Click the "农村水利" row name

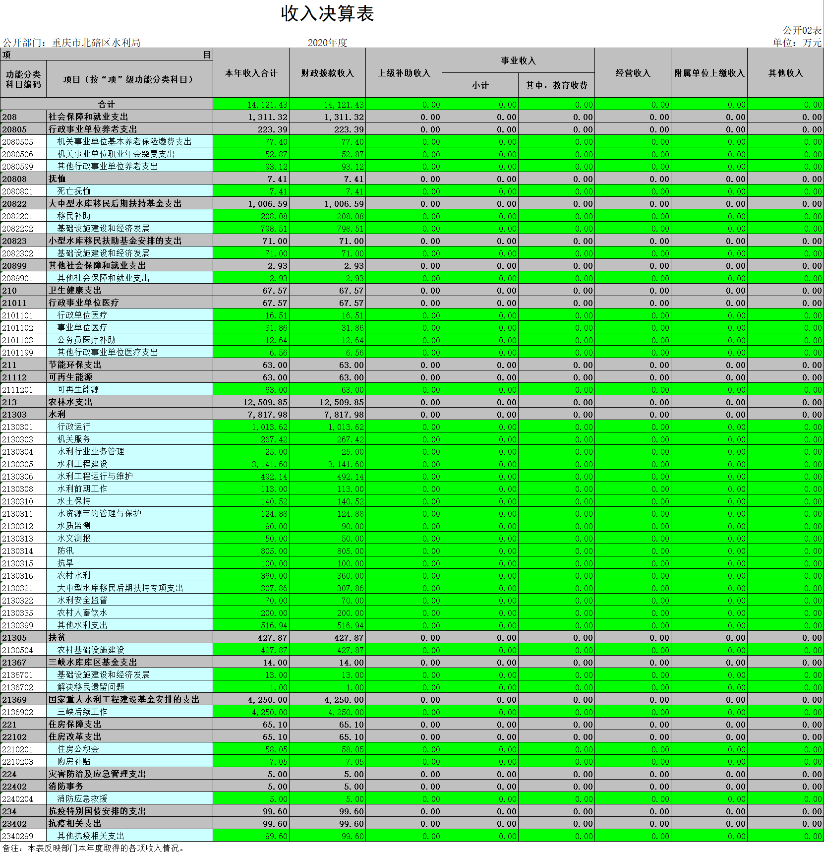[x=74, y=575]
